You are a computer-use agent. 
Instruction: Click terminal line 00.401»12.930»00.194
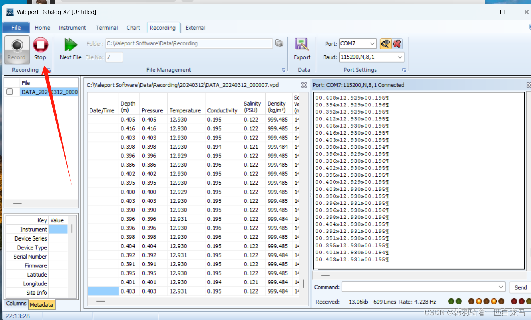(x=352, y=252)
